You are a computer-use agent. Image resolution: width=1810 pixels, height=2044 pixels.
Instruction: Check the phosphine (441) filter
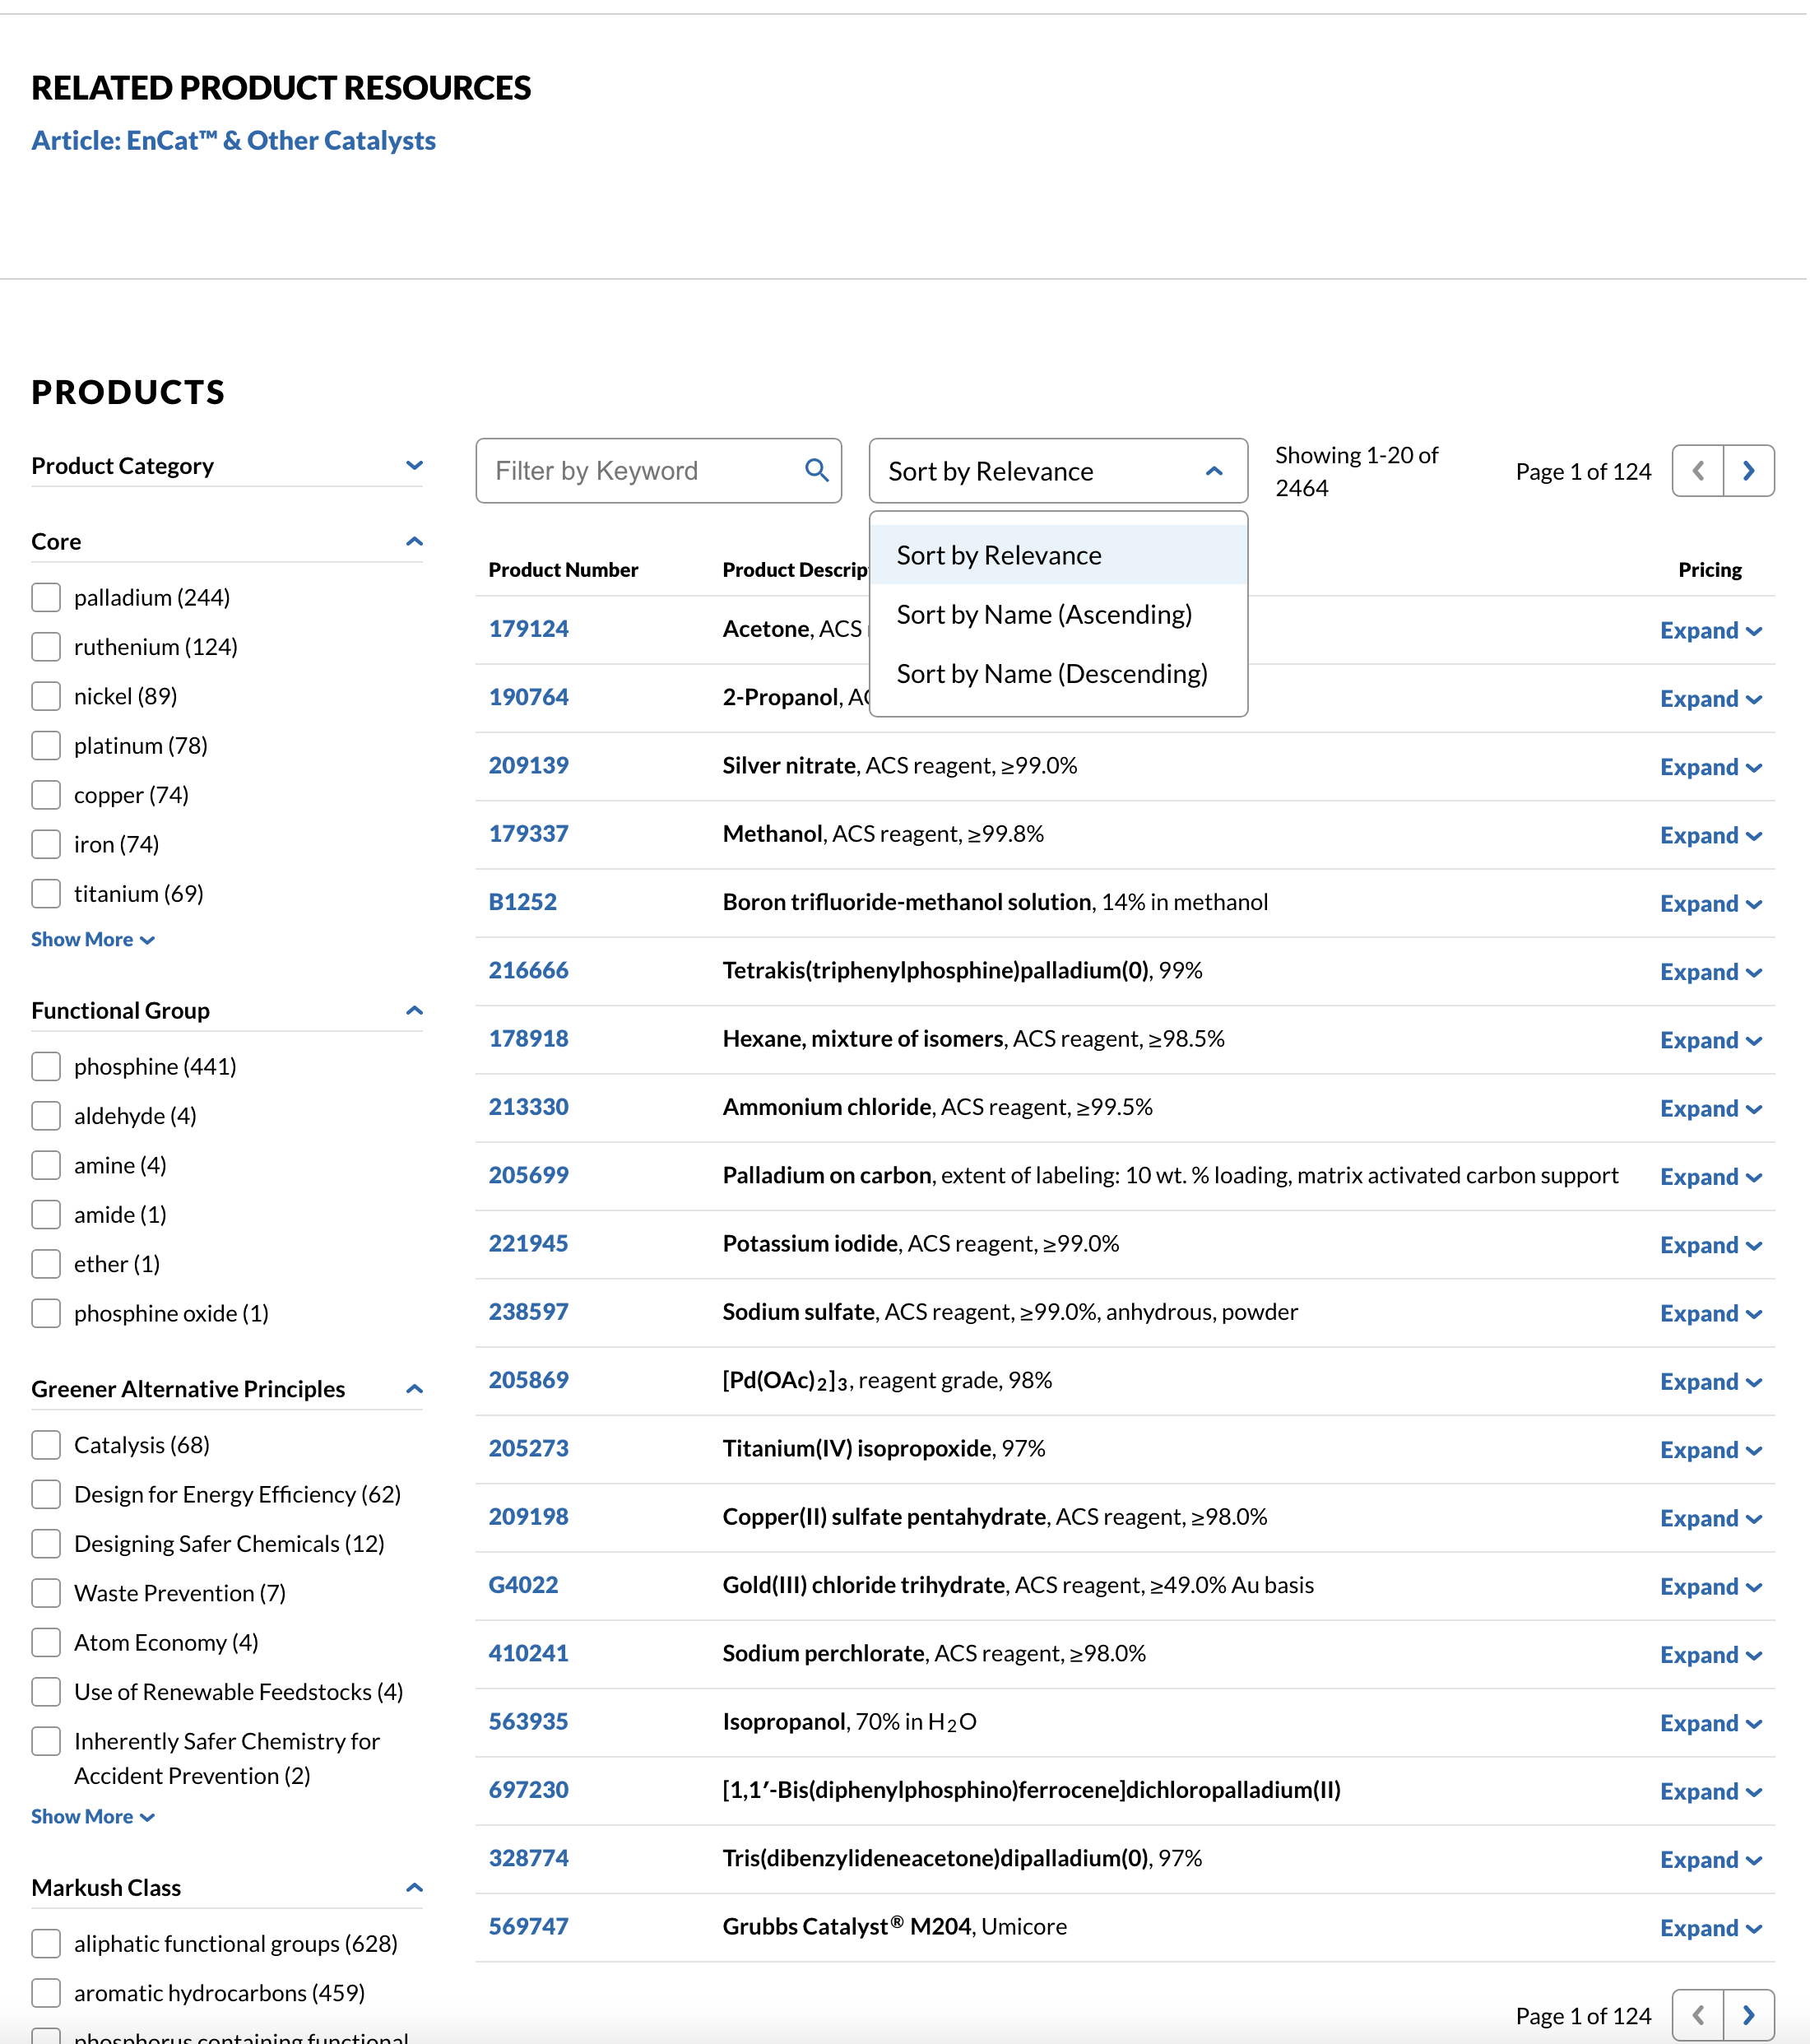tap(46, 1066)
